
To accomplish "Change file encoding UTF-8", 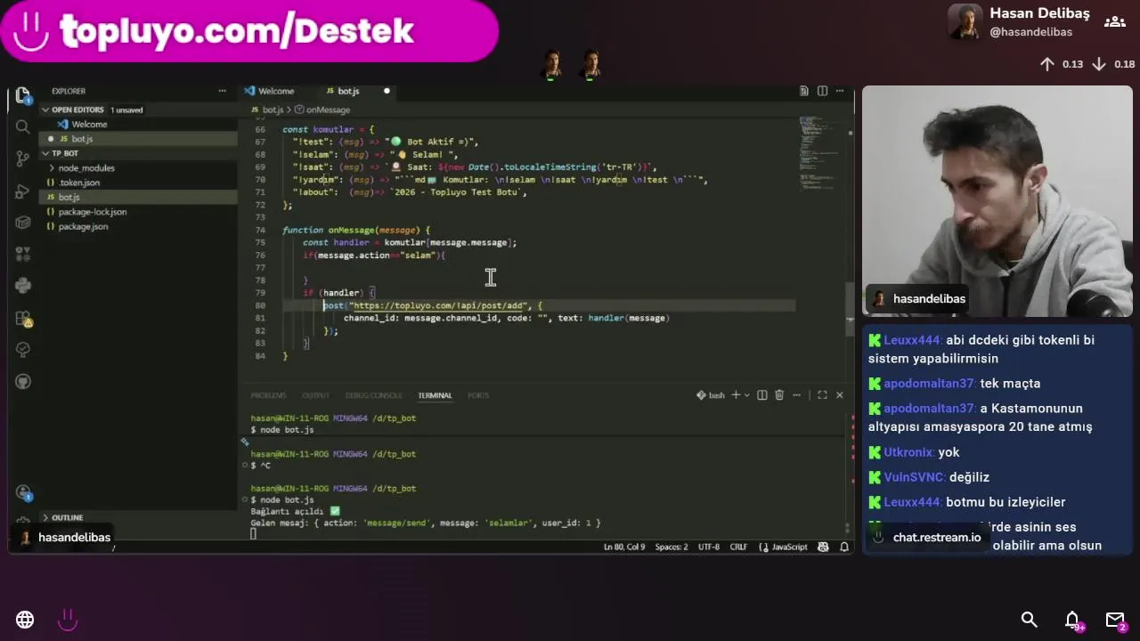I will point(709,547).
